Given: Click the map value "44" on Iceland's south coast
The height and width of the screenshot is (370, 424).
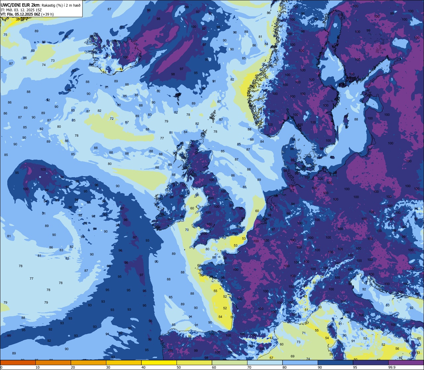Looking at the screenshot, I should [x=121, y=69].
